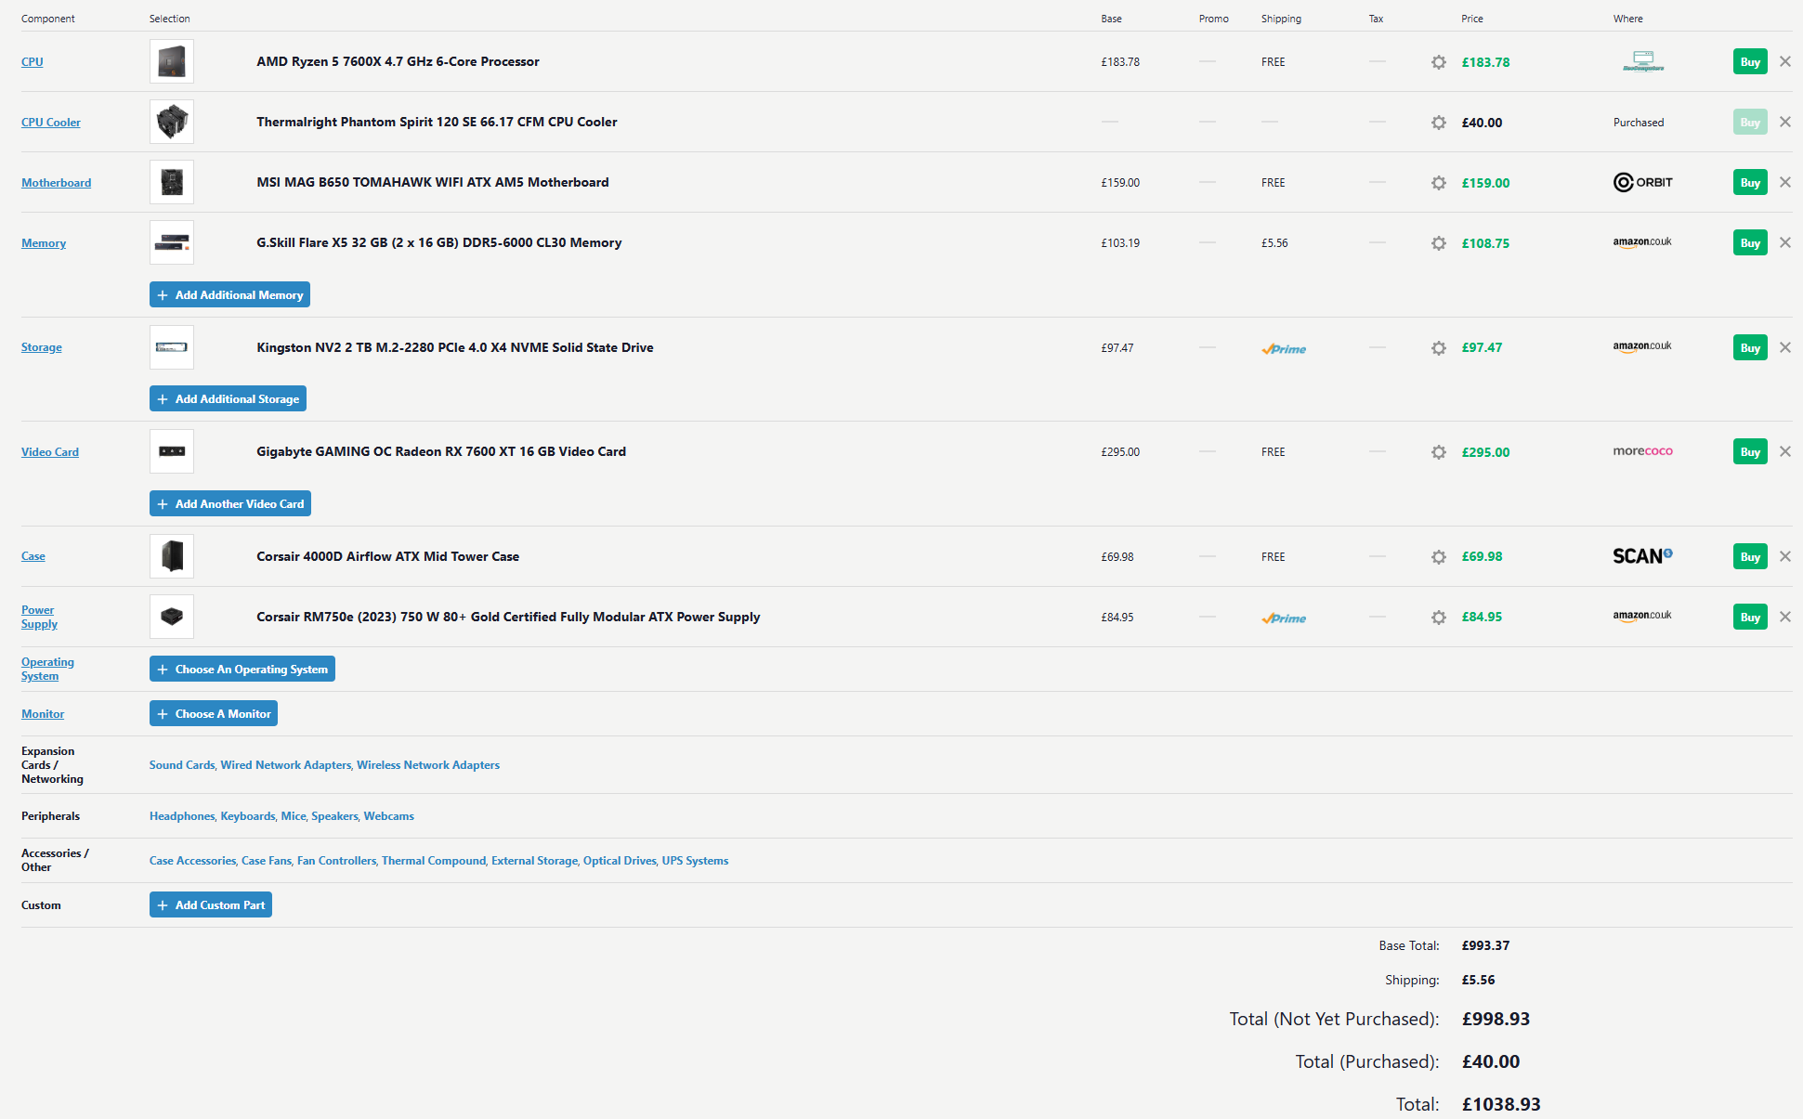
Task: Remove the Gigabyte RX 7600 XT video card
Action: [1784, 451]
